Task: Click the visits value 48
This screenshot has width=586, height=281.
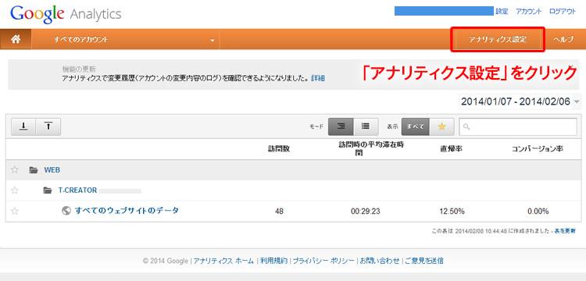Action: point(279,212)
